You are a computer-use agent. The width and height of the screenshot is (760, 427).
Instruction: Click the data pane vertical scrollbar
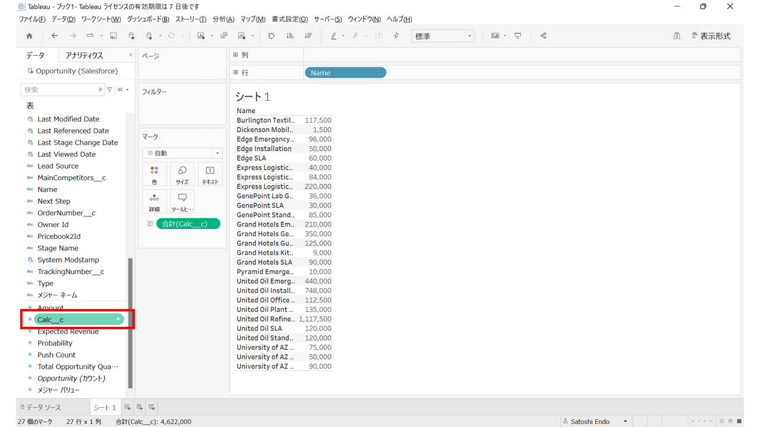pyautogui.click(x=131, y=323)
